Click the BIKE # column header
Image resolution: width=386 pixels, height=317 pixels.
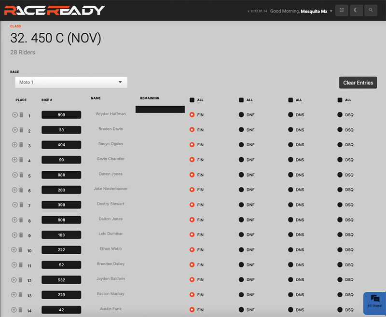coord(47,100)
